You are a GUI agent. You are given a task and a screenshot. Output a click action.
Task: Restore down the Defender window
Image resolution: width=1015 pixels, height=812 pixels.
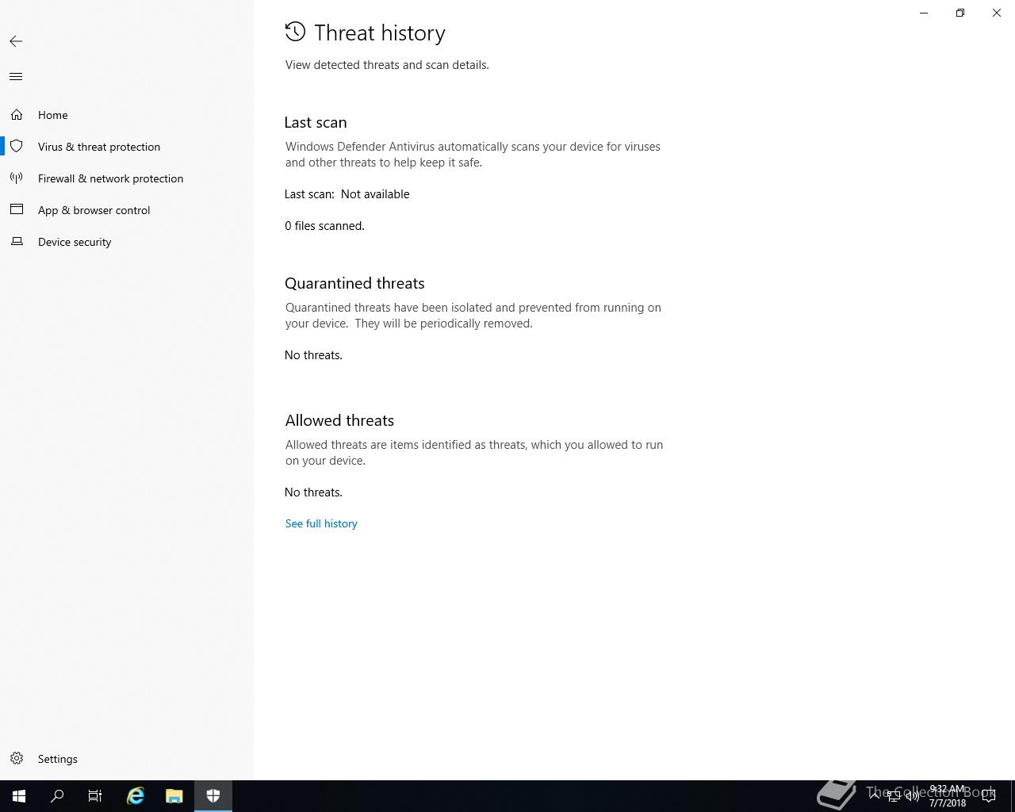pos(960,13)
